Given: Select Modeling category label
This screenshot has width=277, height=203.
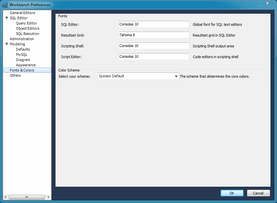Looking at the screenshot, I should pos(17,44).
